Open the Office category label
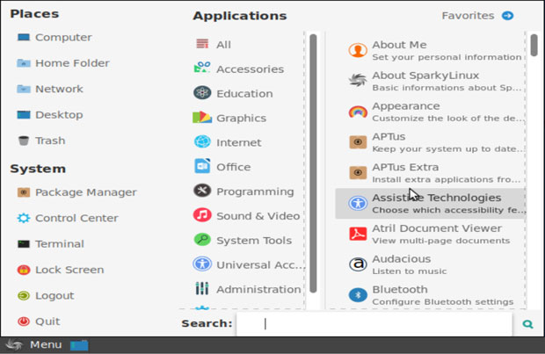Screen dimensions: 545x354 (x=233, y=167)
